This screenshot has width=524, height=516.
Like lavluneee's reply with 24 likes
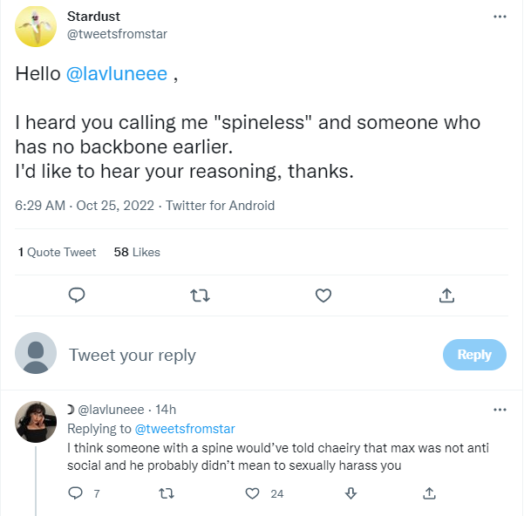[253, 493]
